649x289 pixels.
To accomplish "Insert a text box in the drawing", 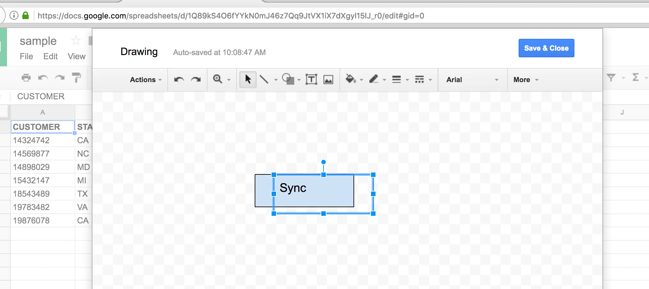I will pos(311,80).
